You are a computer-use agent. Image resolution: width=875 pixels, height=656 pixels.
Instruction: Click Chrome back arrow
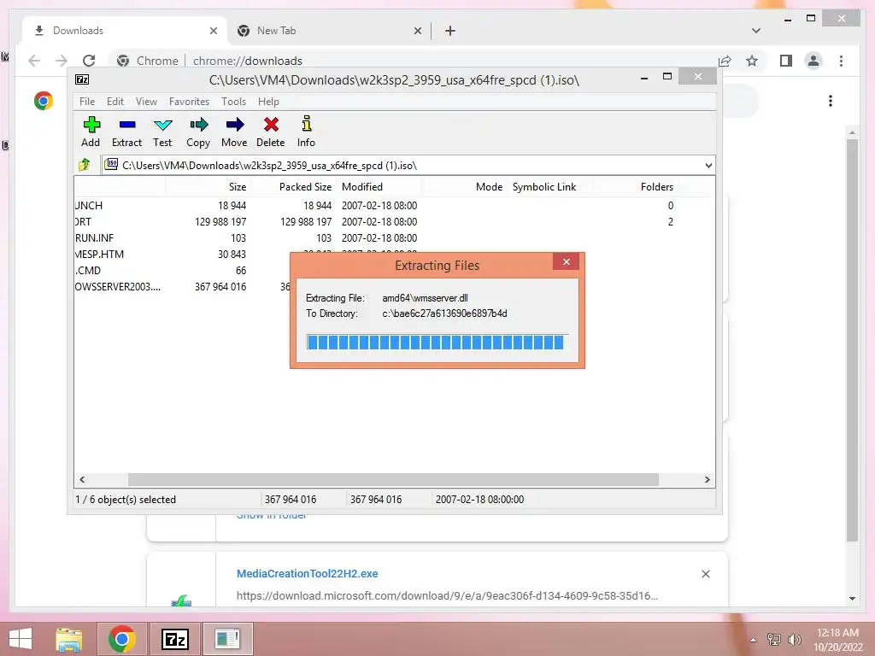coord(34,61)
